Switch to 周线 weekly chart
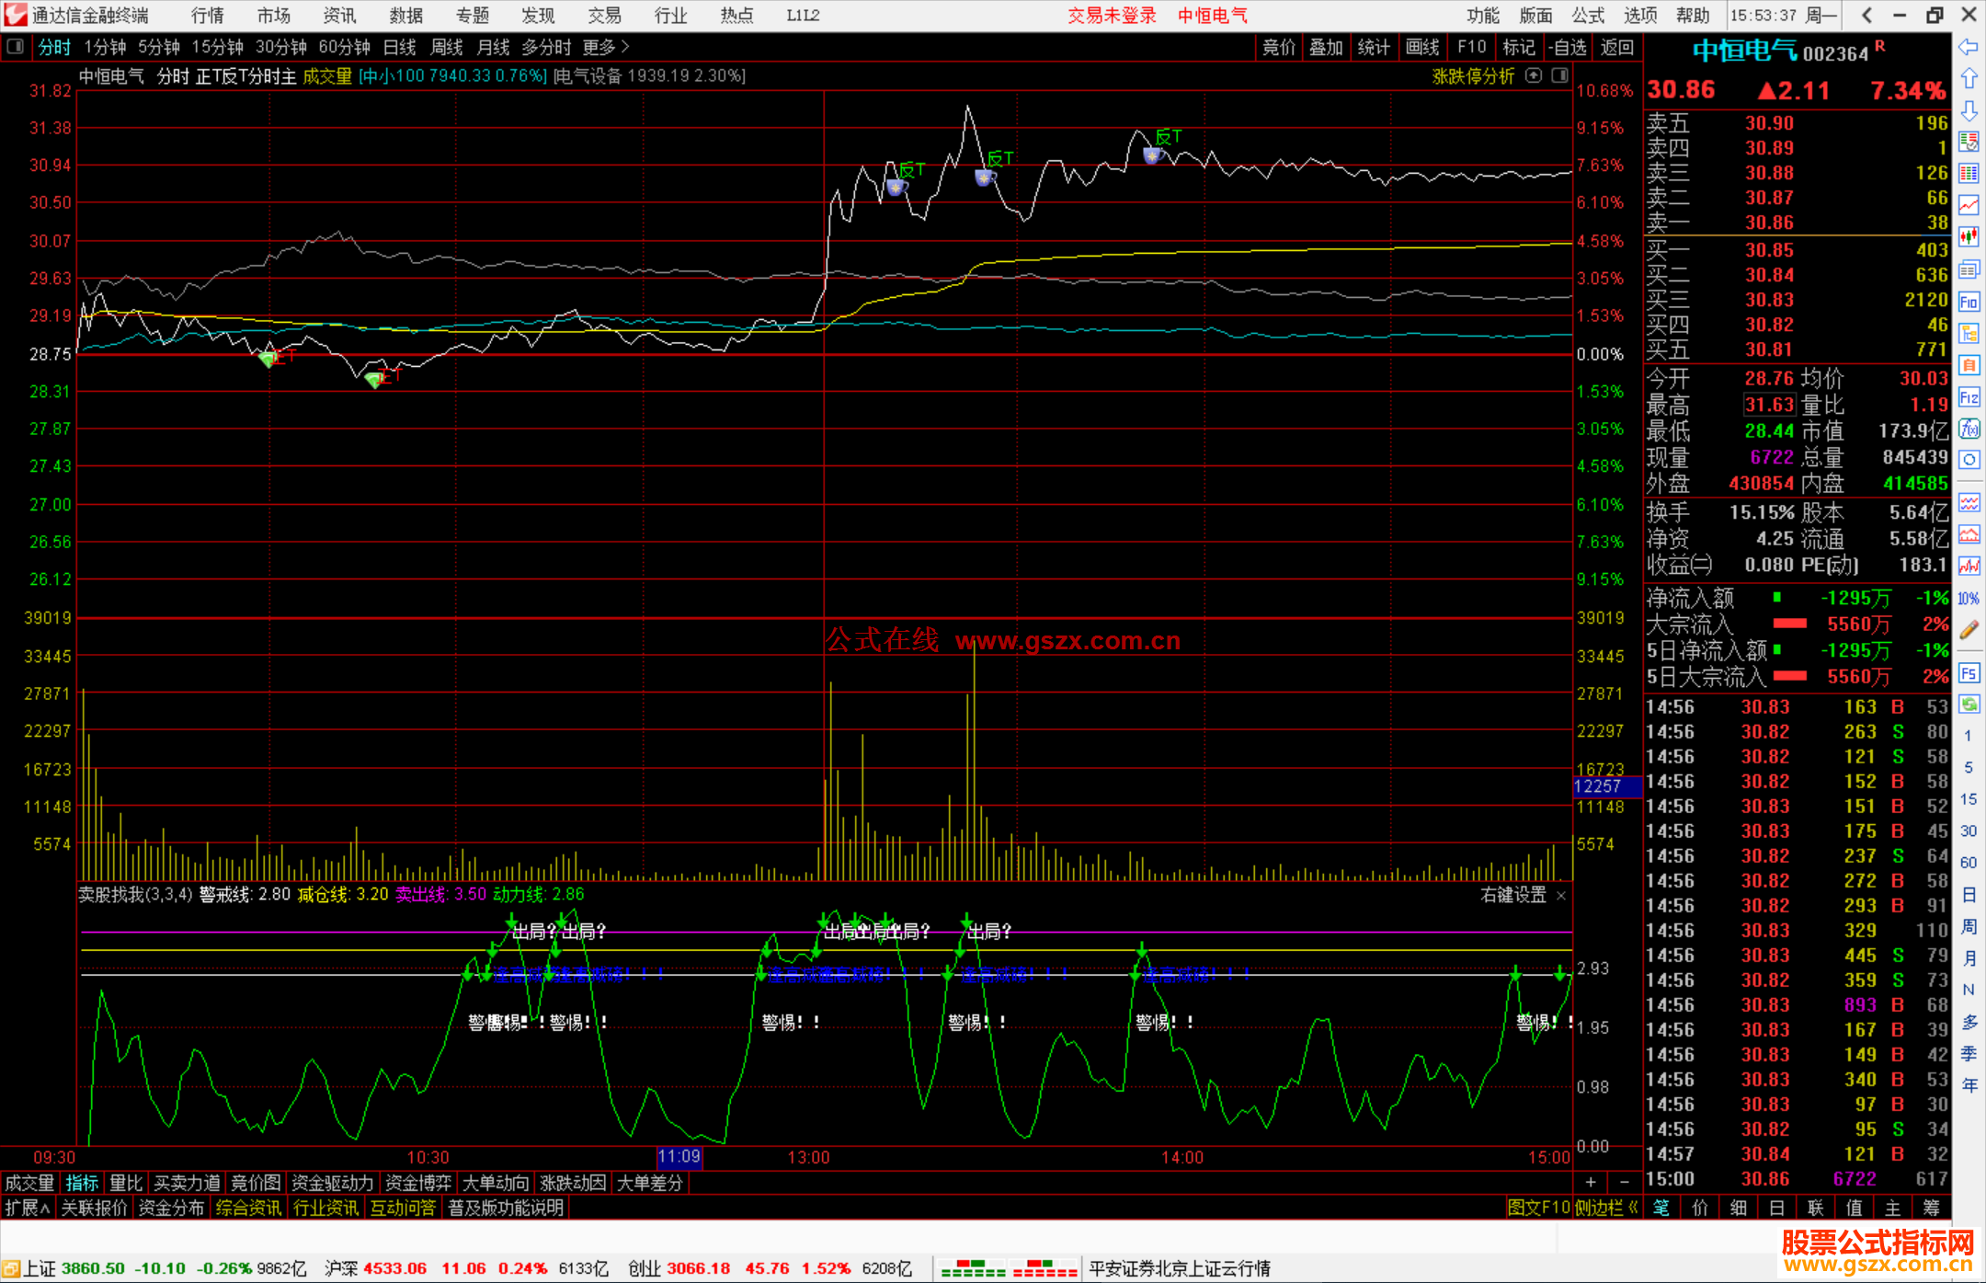The image size is (1986, 1283). 447,47
